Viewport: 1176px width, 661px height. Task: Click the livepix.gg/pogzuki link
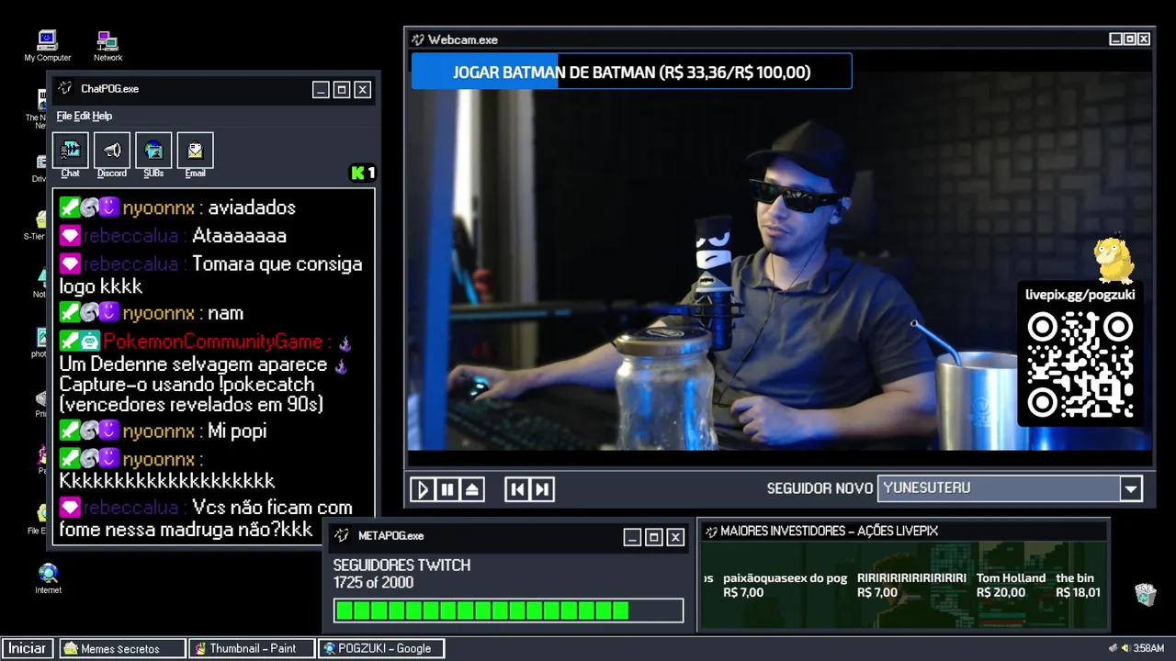coord(1080,295)
